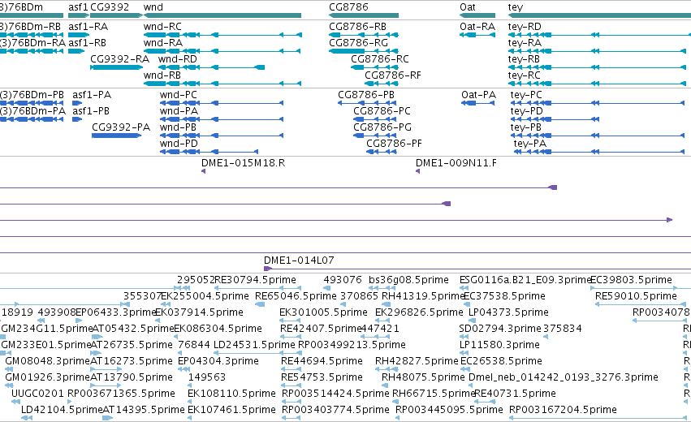Viewport: 691px width, 422px height.
Task: Click the tey gene label
Action: tap(515, 7)
